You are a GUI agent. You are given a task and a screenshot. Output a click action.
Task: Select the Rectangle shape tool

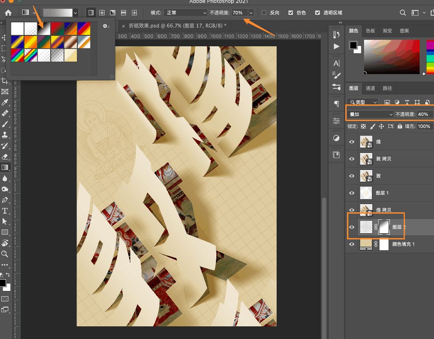(x=5, y=232)
